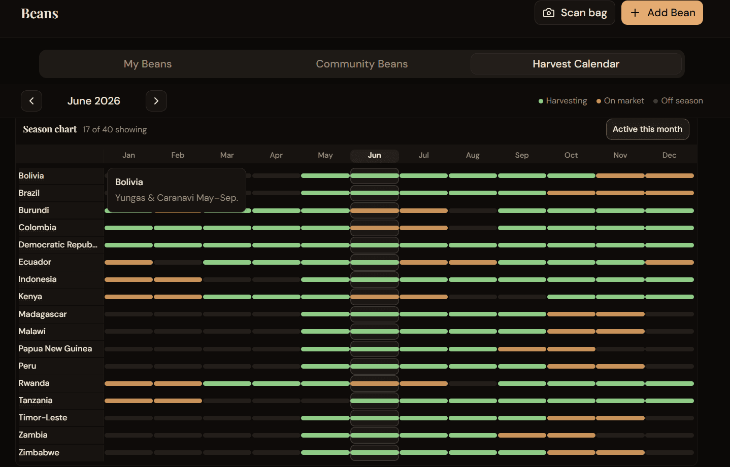Click Ecuador's orange January on-market bar
The height and width of the screenshot is (467, 730).
(x=128, y=262)
